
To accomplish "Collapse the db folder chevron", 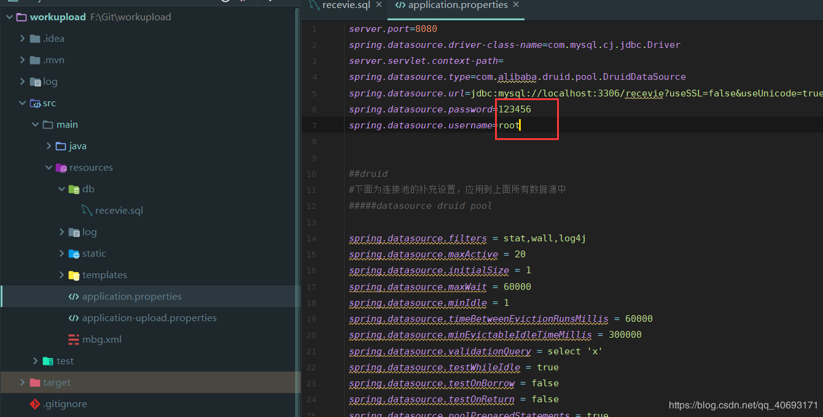I will point(61,189).
